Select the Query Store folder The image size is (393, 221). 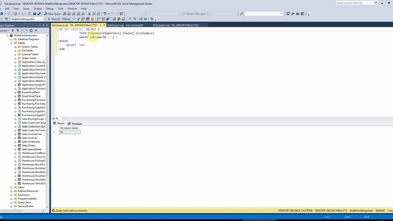coord(25,203)
